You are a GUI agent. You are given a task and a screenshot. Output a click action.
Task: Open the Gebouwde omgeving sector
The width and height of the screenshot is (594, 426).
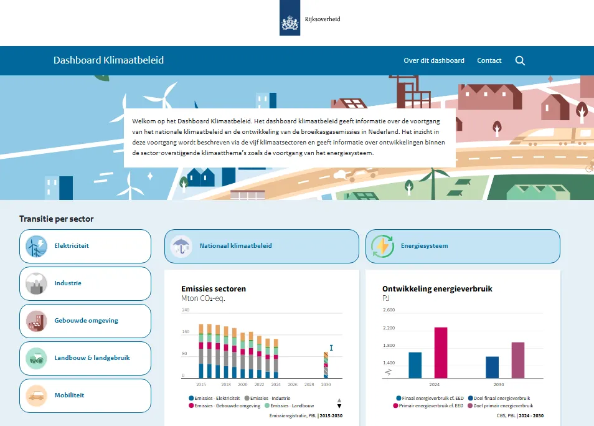point(85,321)
